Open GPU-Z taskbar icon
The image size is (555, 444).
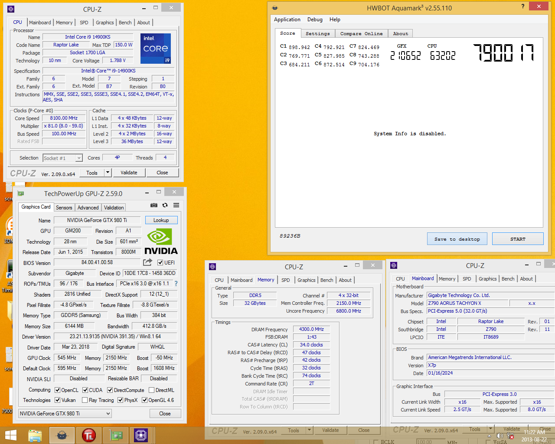click(x=115, y=435)
